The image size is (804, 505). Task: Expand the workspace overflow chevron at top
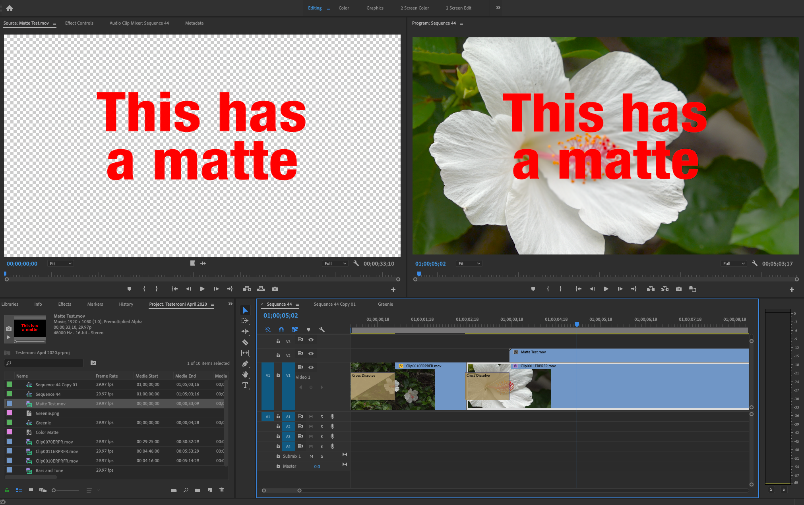click(x=498, y=8)
